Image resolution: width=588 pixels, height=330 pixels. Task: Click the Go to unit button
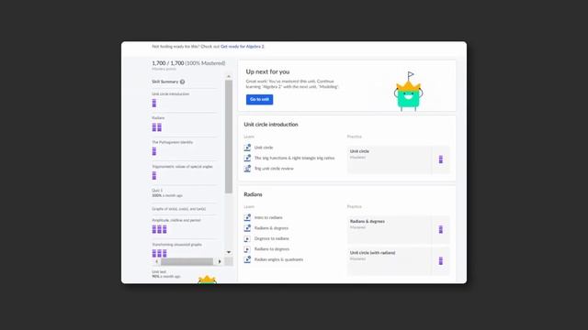pyautogui.click(x=259, y=100)
